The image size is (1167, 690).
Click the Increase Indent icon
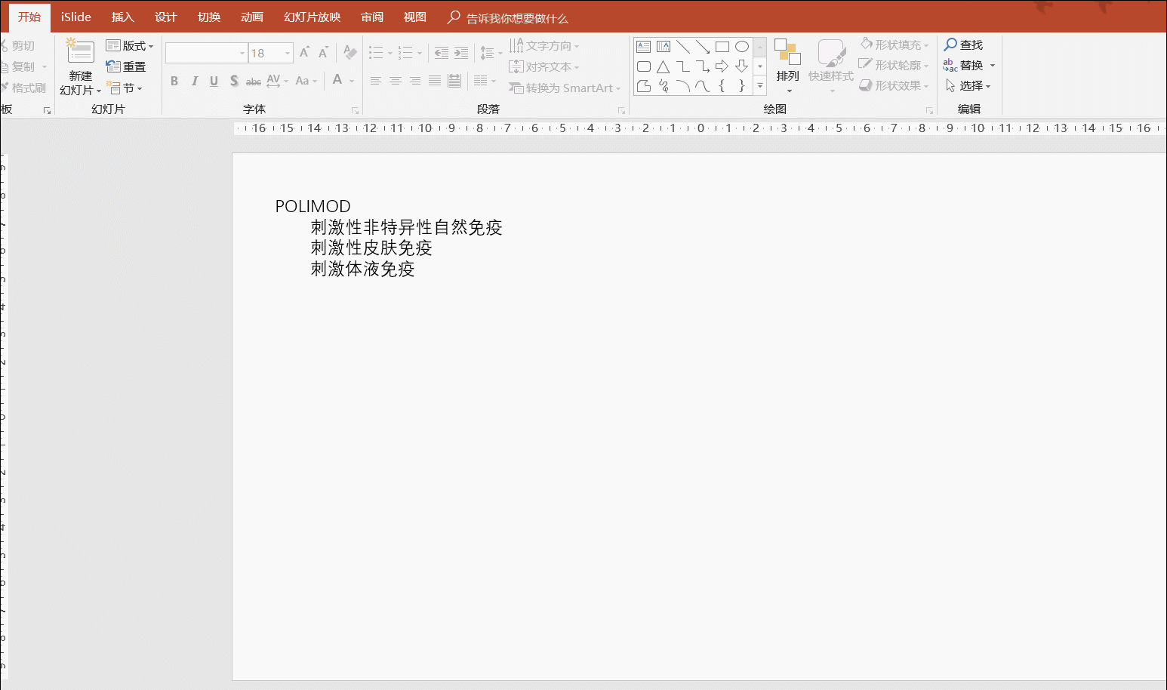[x=461, y=53]
